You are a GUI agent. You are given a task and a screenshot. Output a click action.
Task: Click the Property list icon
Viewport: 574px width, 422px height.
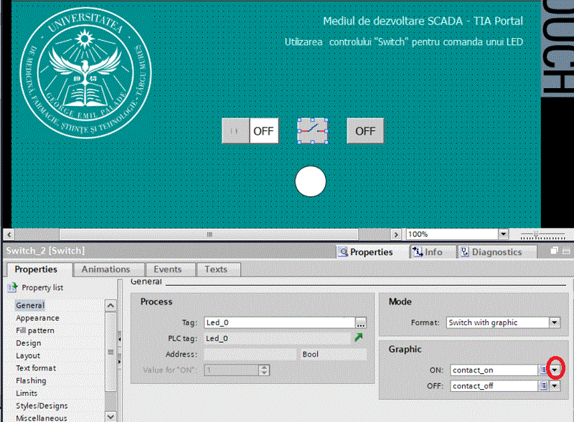(x=11, y=287)
